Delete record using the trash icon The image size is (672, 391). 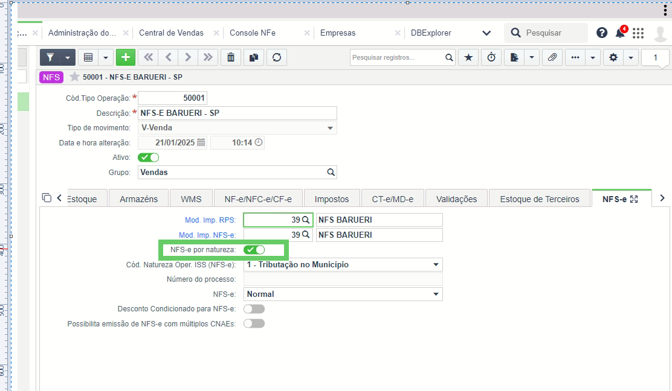(x=231, y=57)
